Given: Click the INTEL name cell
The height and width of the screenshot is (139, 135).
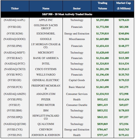Looking at the screenshot, I should point(46,64).
